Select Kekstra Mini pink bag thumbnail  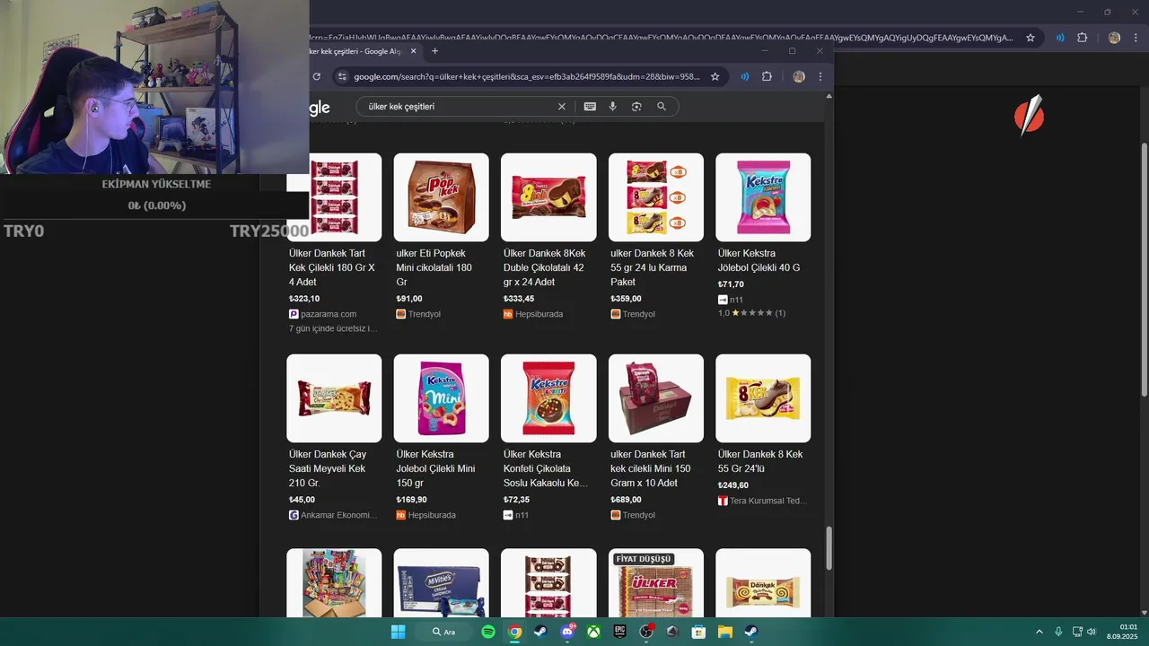pyautogui.click(x=441, y=397)
